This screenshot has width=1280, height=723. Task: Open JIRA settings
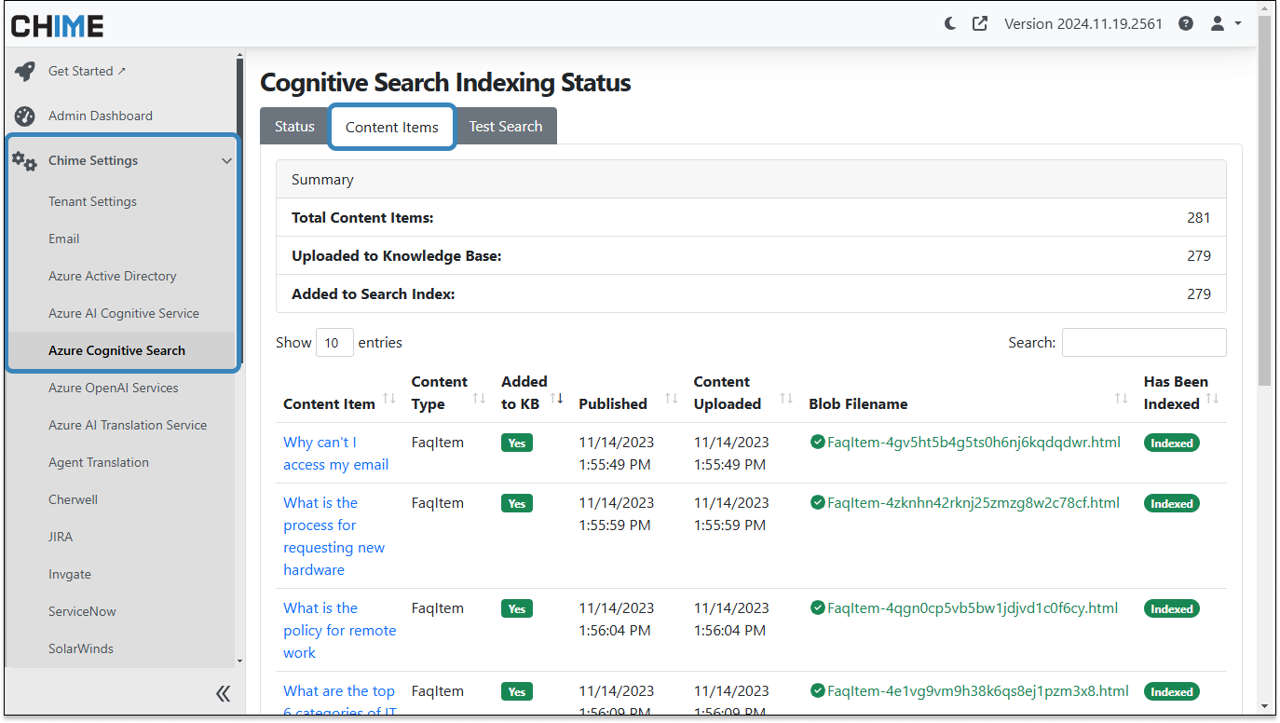(61, 538)
